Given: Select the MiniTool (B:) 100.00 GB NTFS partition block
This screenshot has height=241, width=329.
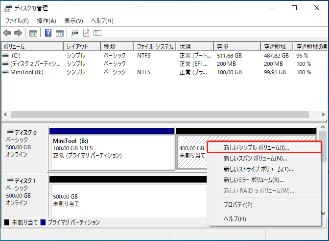Looking at the screenshot, I should pyautogui.click(x=112, y=149).
